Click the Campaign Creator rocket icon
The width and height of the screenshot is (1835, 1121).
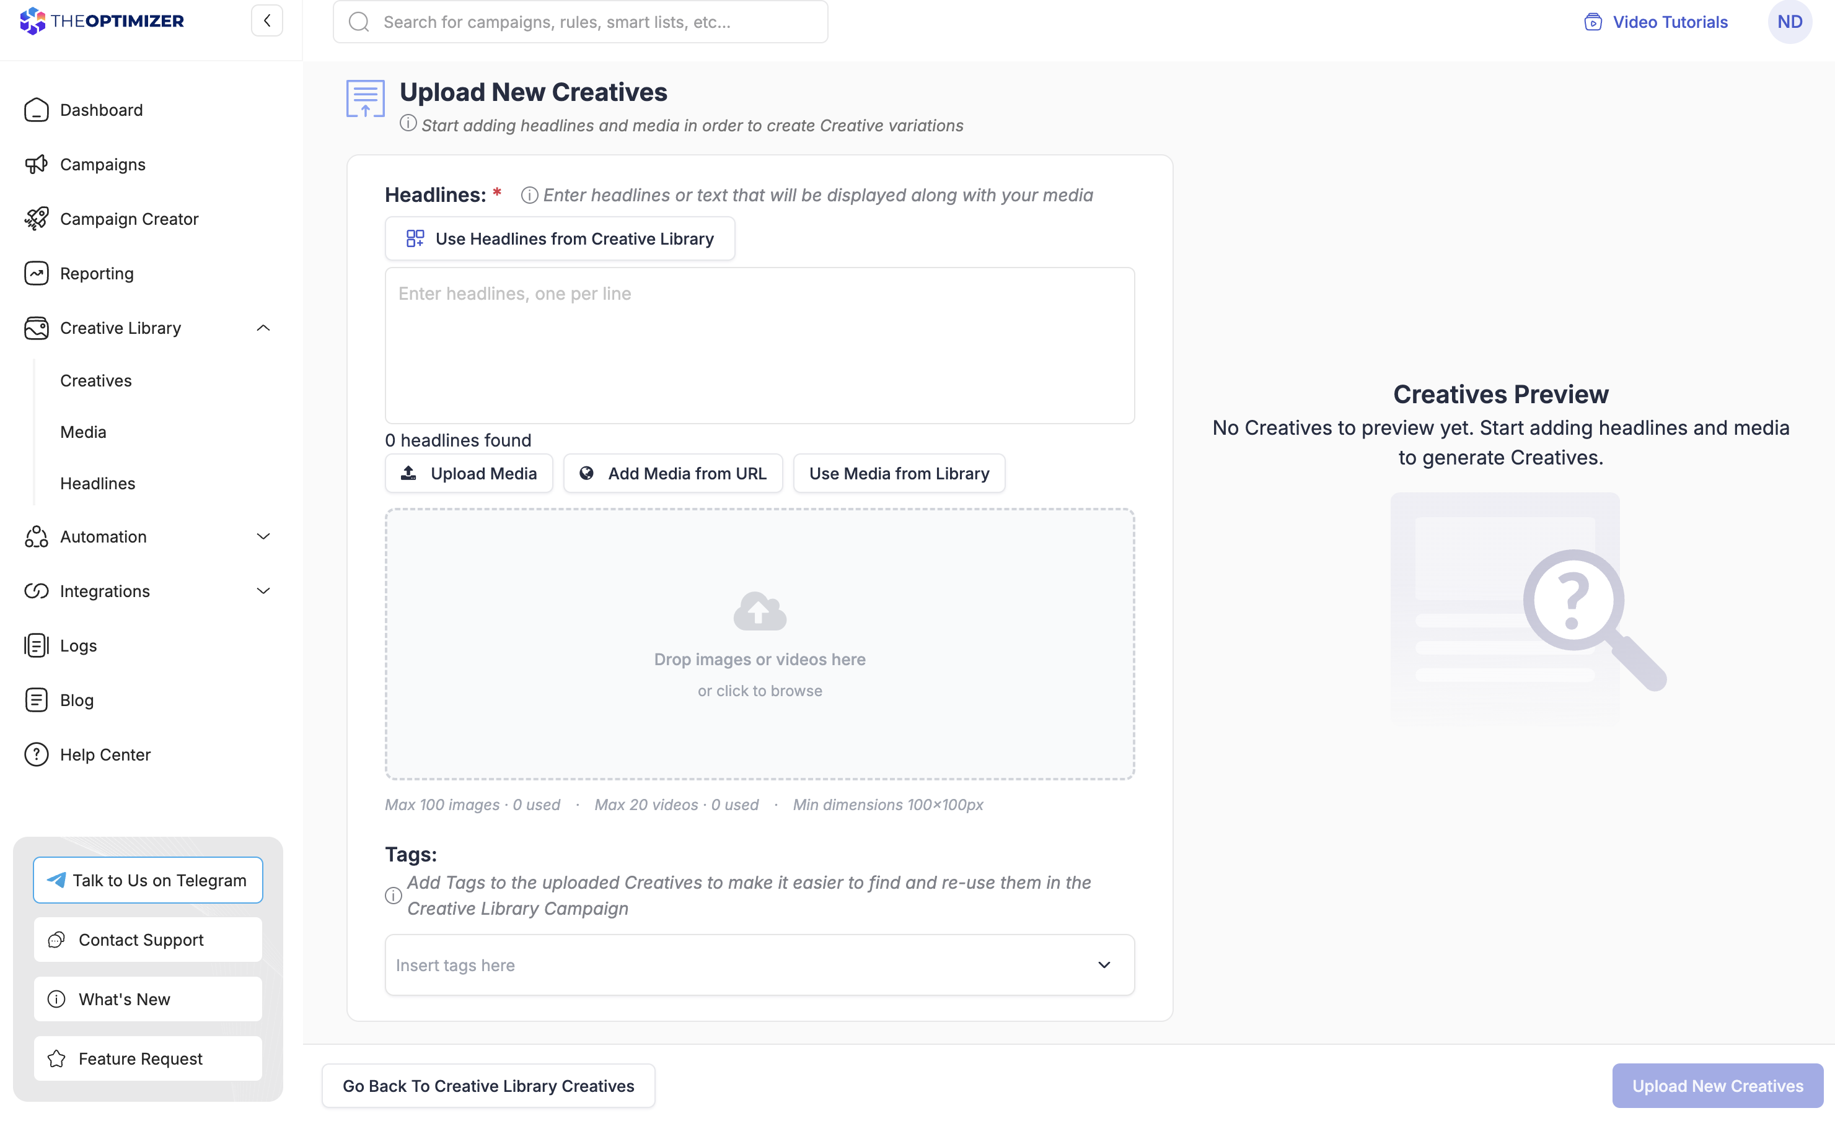36,219
